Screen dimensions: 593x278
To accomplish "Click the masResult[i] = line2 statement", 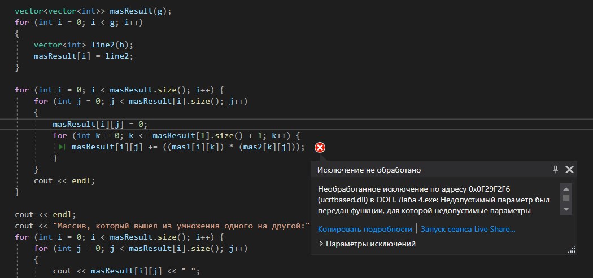I will tap(84, 56).
